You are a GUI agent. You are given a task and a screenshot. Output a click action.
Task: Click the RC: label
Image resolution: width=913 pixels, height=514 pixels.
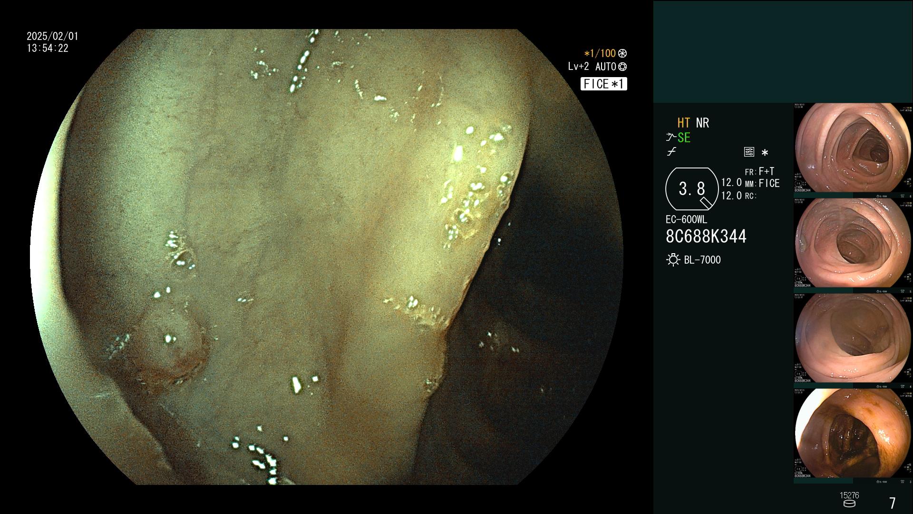point(750,196)
